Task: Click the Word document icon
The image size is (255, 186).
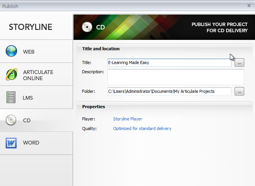Action: [11, 143]
